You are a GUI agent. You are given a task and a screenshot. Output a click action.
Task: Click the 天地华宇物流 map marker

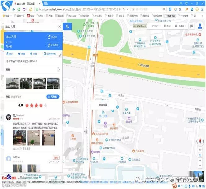point(107,140)
